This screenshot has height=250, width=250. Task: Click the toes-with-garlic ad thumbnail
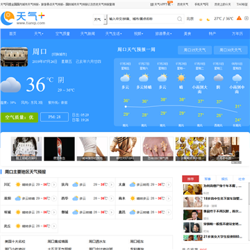(x=158, y=149)
